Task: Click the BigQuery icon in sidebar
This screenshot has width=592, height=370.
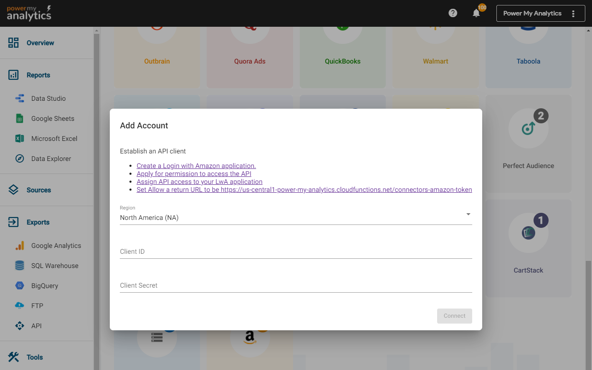Action: point(20,286)
